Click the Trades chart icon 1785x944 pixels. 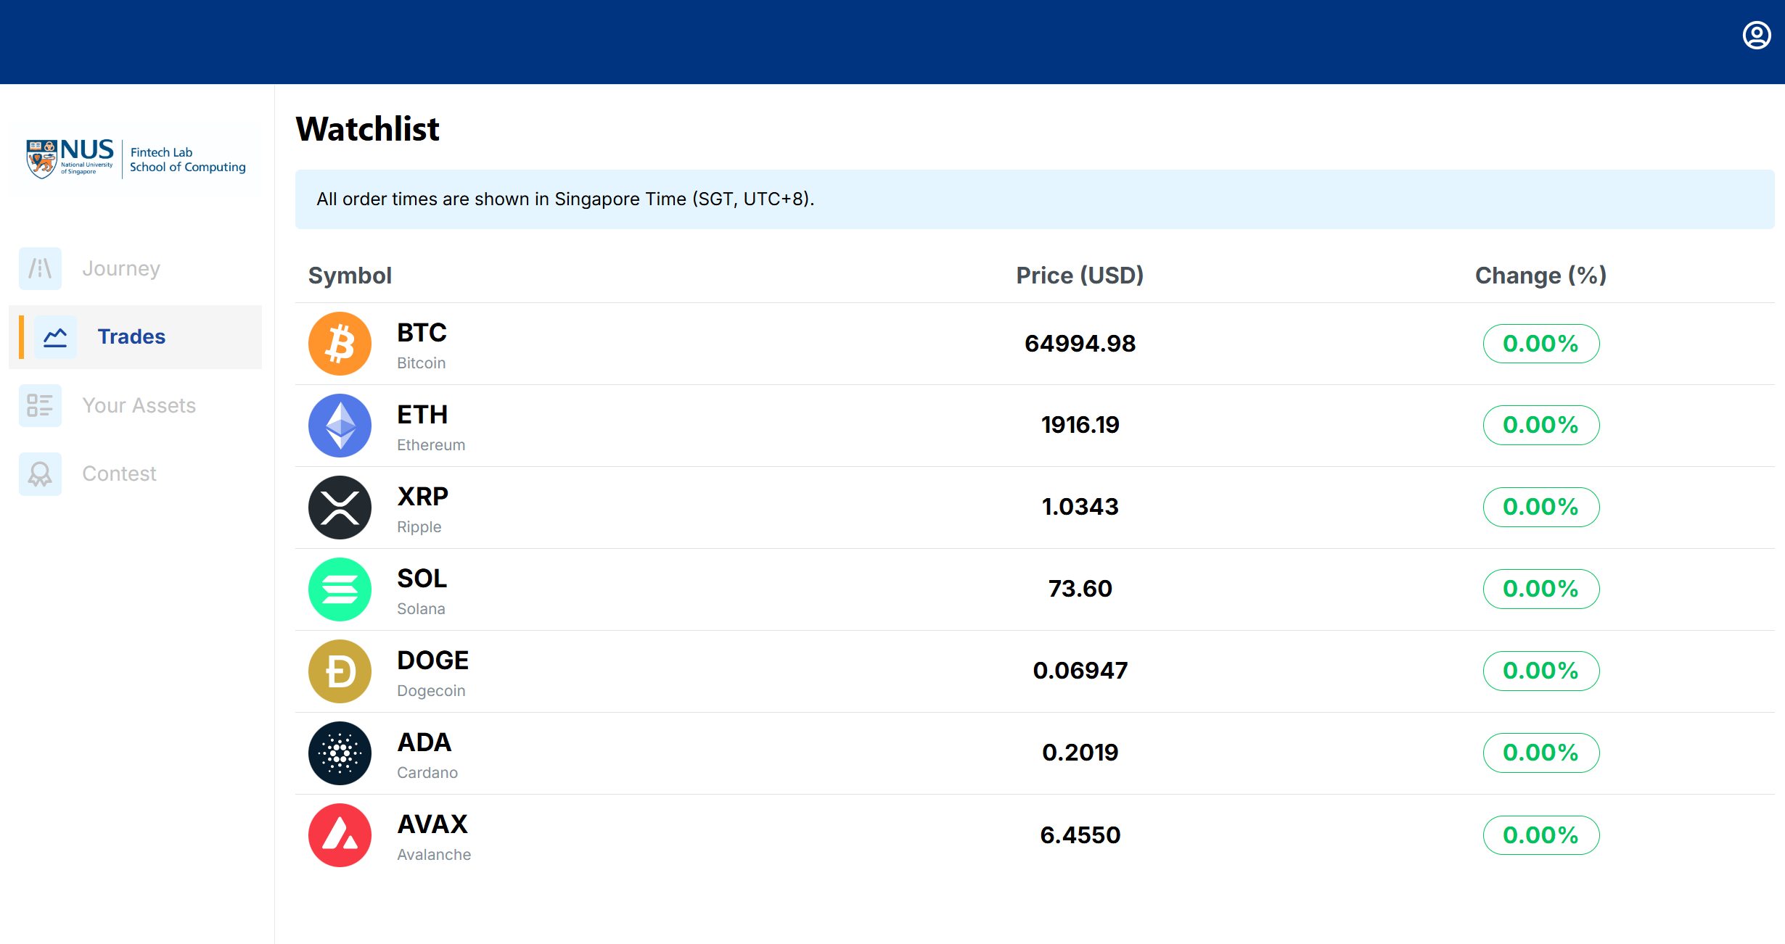(x=55, y=337)
